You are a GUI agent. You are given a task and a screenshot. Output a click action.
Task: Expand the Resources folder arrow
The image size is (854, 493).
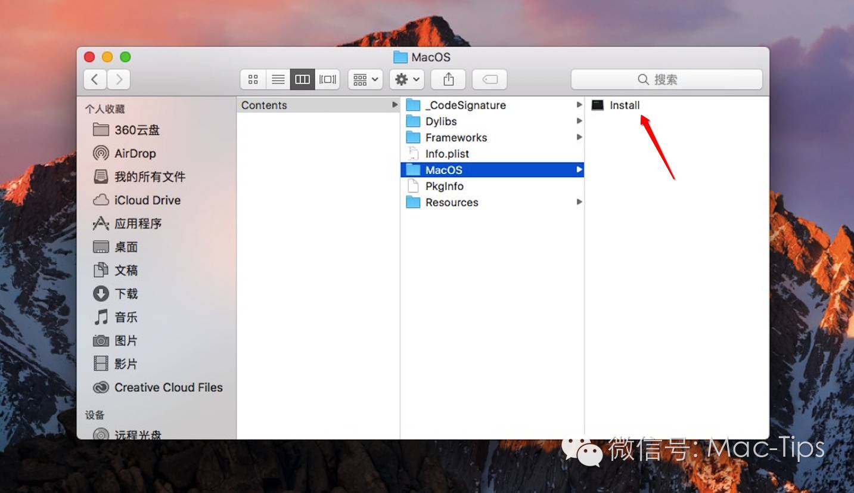click(x=579, y=202)
